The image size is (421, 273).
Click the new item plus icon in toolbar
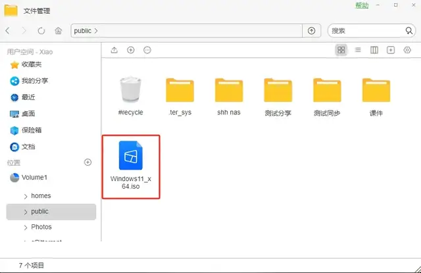[131, 50]
